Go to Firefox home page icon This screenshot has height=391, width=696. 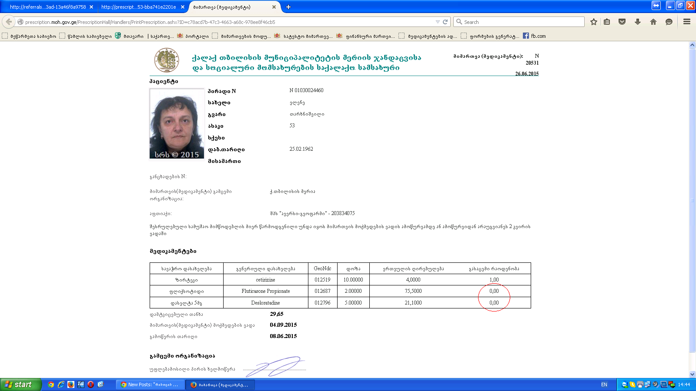pos(653,22)
